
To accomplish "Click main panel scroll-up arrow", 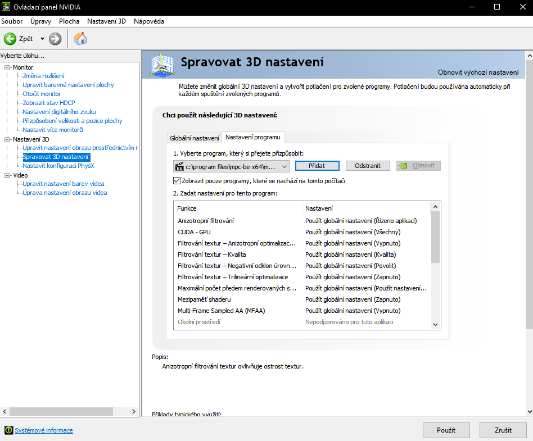I will 529,55.
